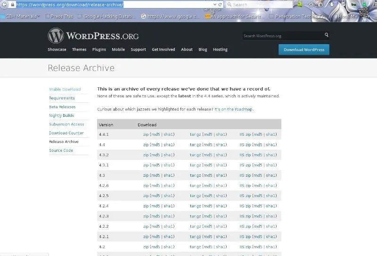
Task: Open the Press This bookmark
Action: pyautogui.click(x=59, y=17)
